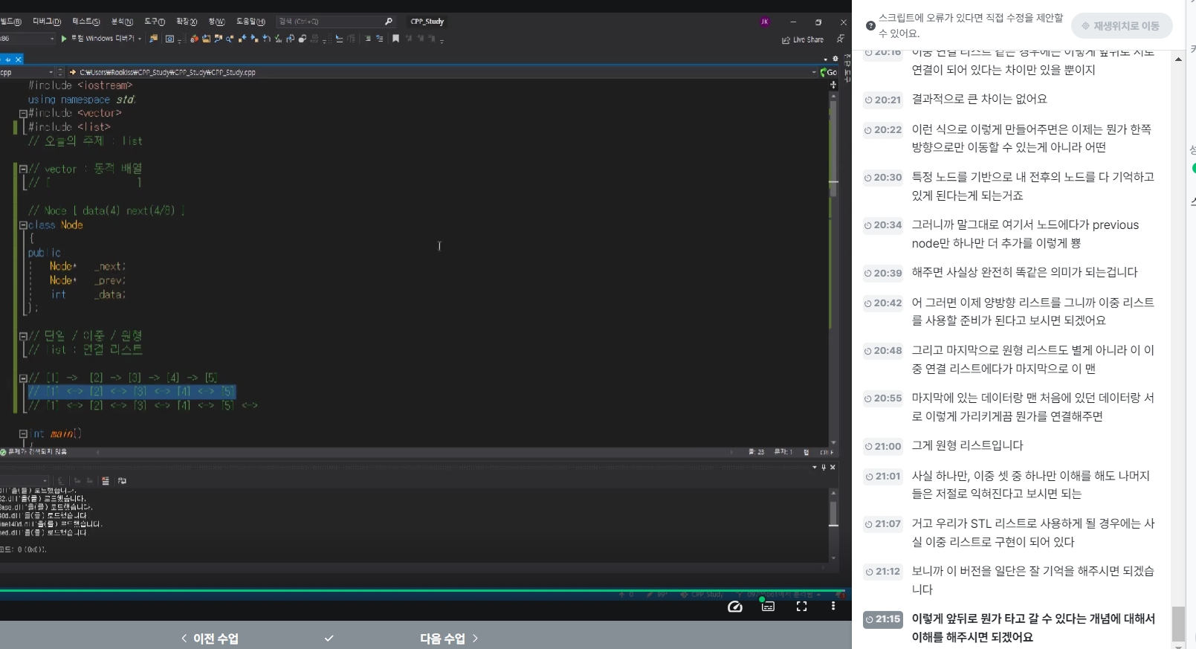Click the help question mark icon
Screen dimensions: 1196x649
tap(870, 26)
